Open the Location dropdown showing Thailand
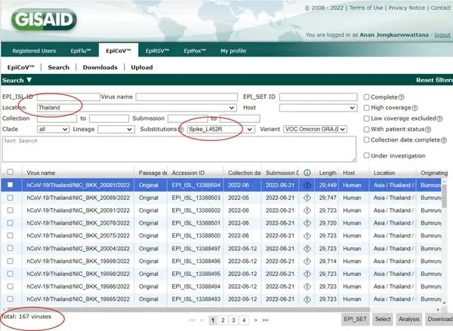This screenshot has width=453, height=331. (137, 108)
